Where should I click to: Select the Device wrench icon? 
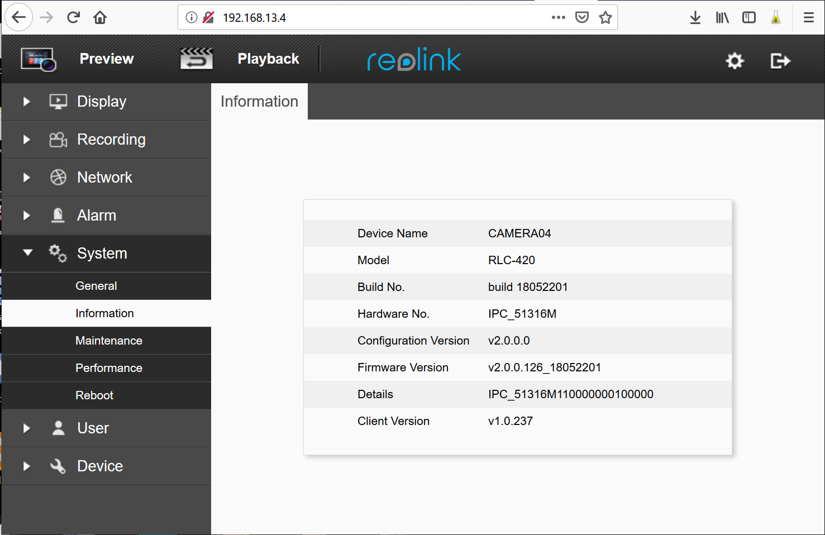coord(58,466)
